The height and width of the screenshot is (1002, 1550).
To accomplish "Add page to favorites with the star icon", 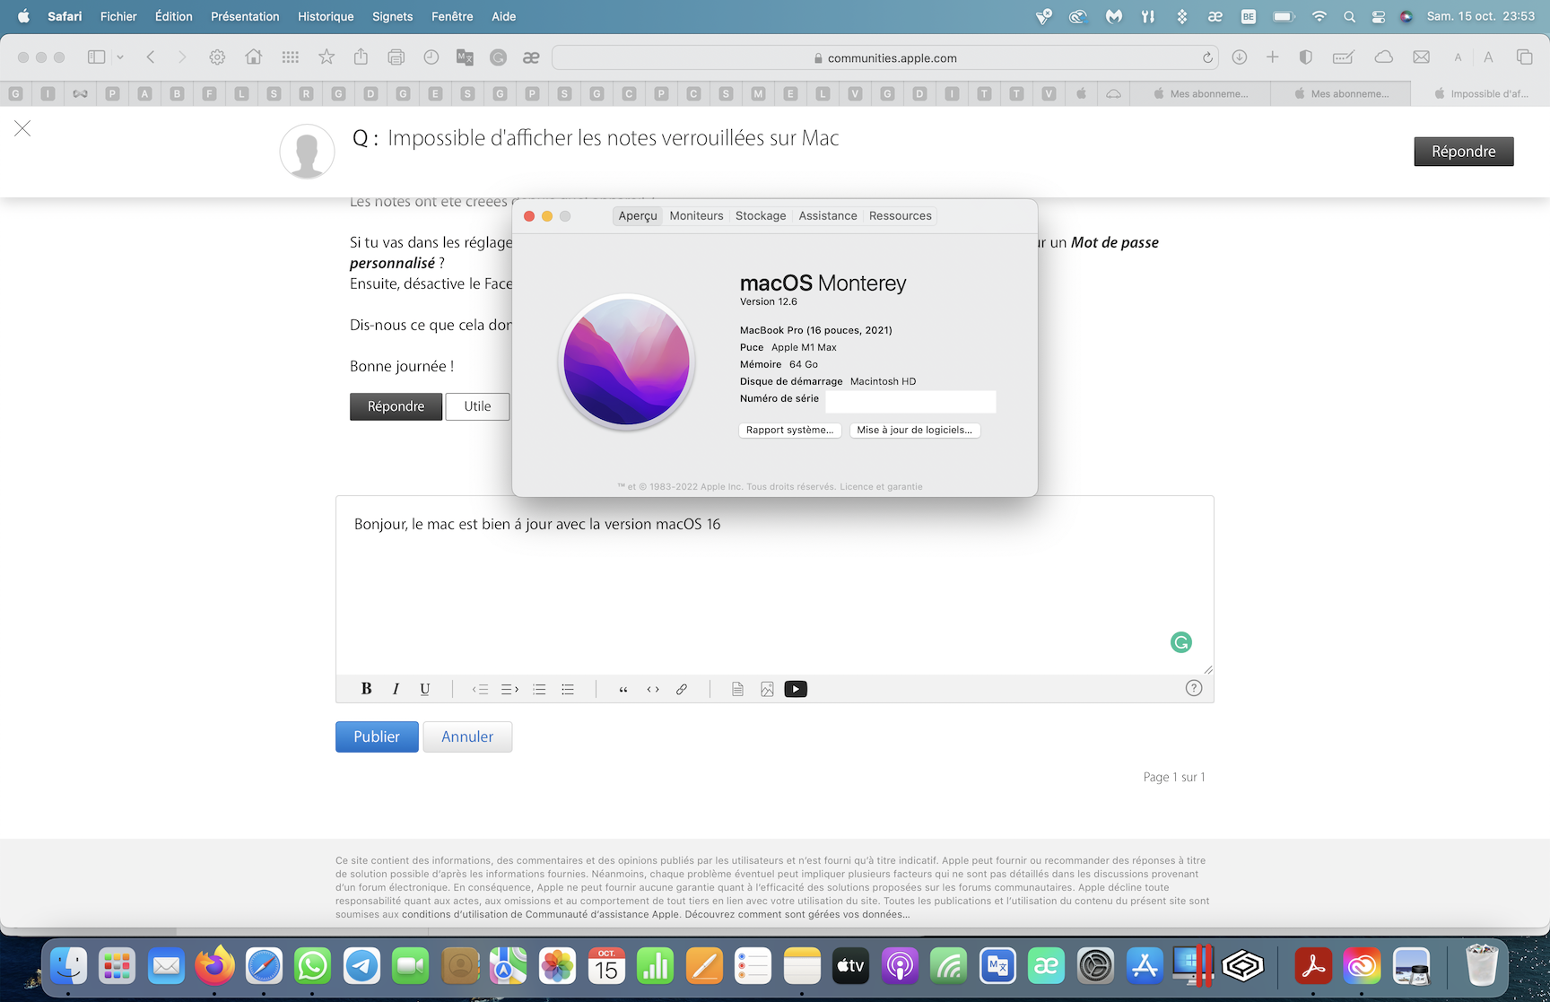I will point(327,57).
